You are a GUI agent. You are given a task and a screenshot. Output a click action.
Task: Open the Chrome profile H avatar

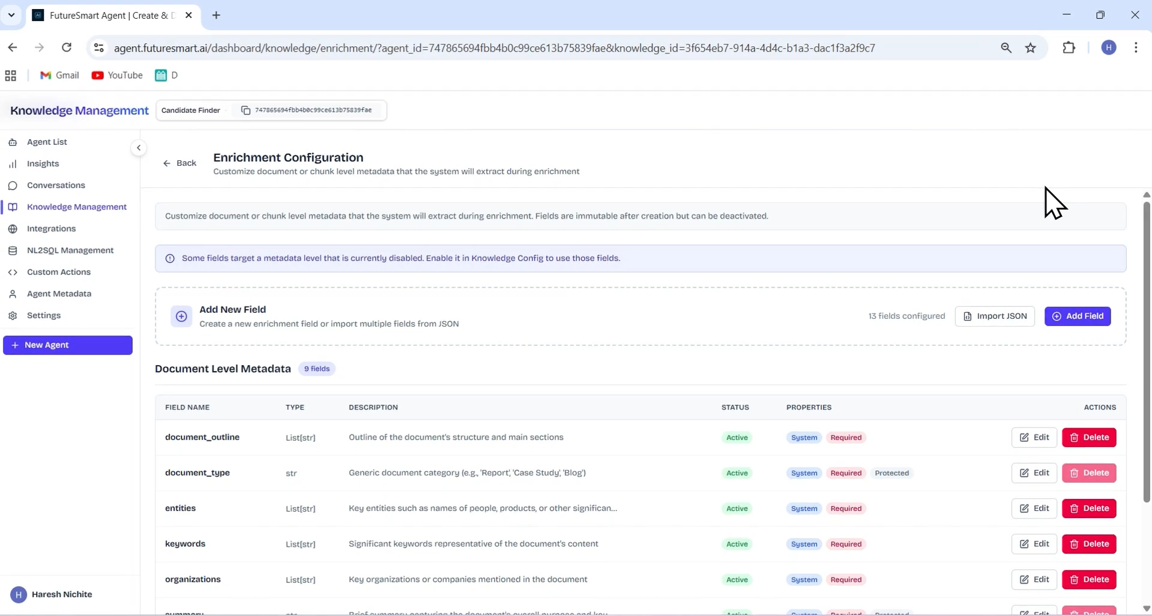[x=1109, y=47]
